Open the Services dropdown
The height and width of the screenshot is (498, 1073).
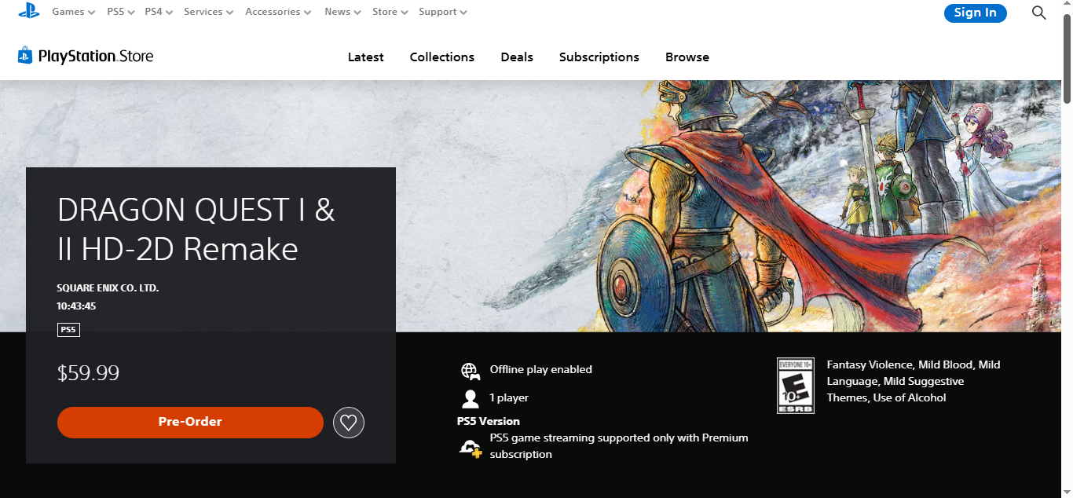[x=208, y=12]
